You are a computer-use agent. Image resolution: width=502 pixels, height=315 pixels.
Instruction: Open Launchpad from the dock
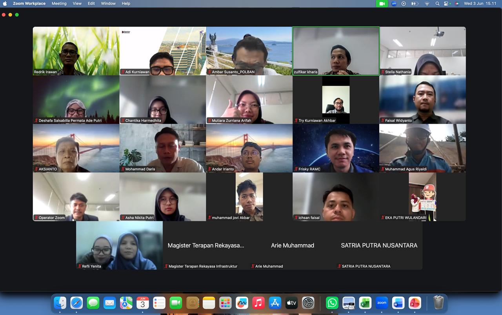pyautogui.click(x=226, y=303)
